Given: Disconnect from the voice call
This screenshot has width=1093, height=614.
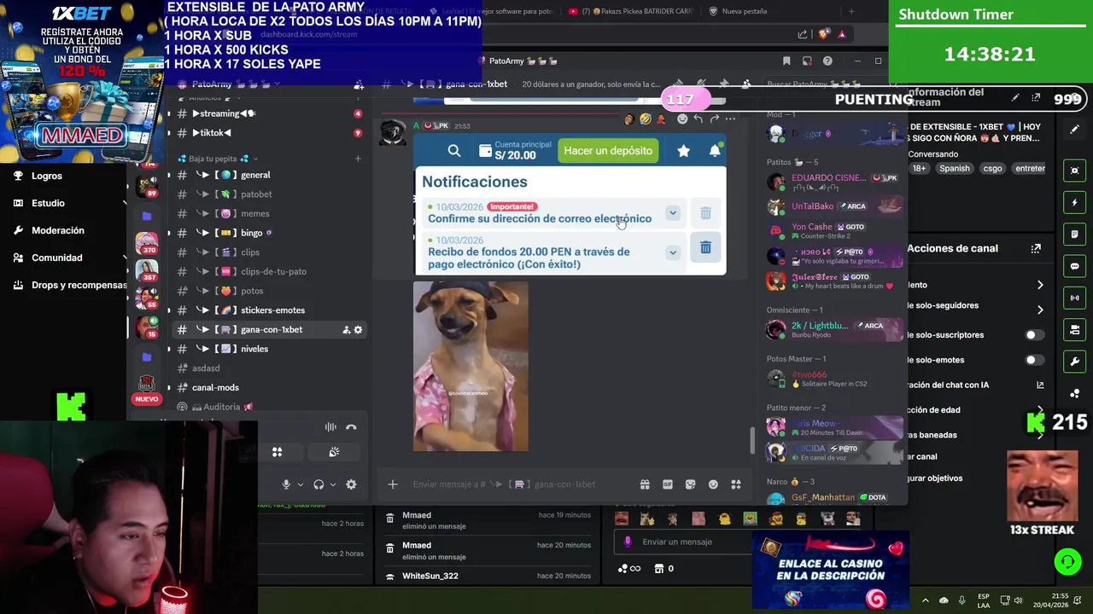Looking at the screenshot, I should coord(351,427).
